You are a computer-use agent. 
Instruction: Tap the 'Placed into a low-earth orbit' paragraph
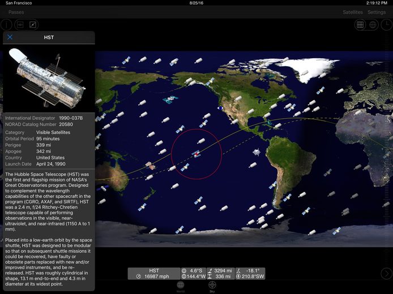(x=49, y=262)
